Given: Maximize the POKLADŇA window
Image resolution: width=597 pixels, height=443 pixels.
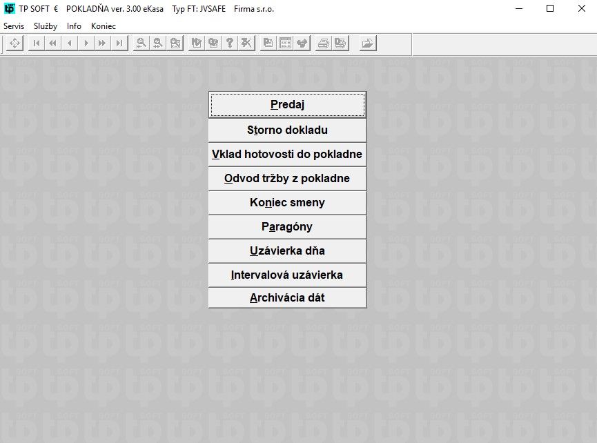Looking at the screenshot, I should click(550, 8).
